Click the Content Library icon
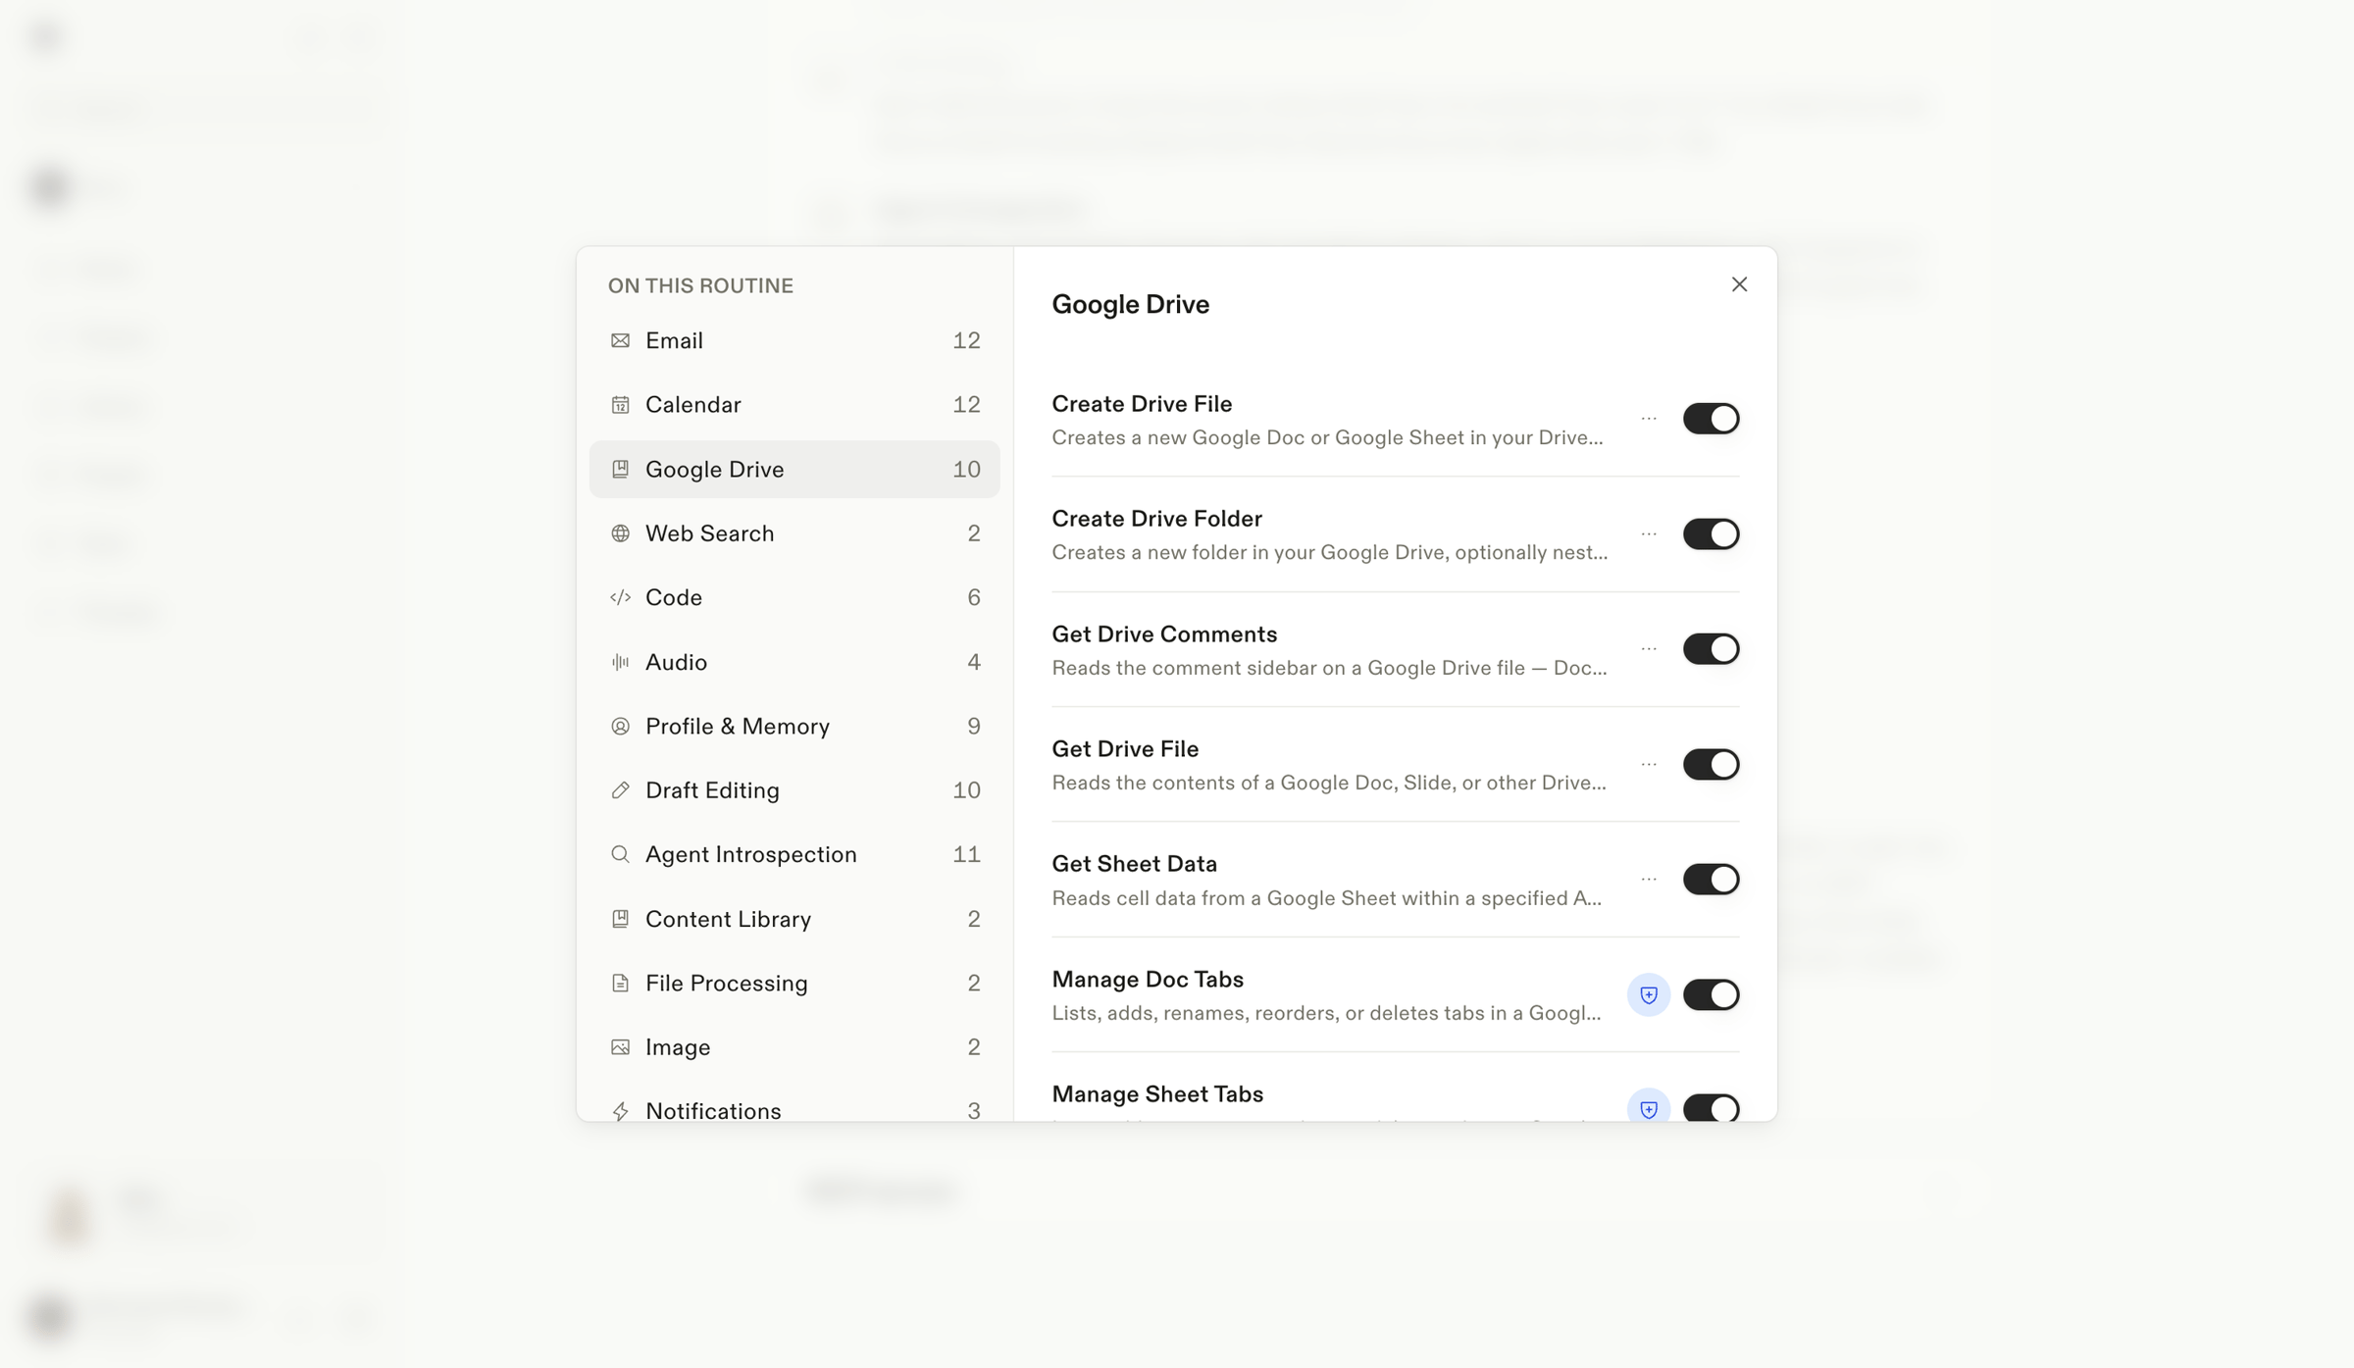The image size is (2354, 1368). 620,919
